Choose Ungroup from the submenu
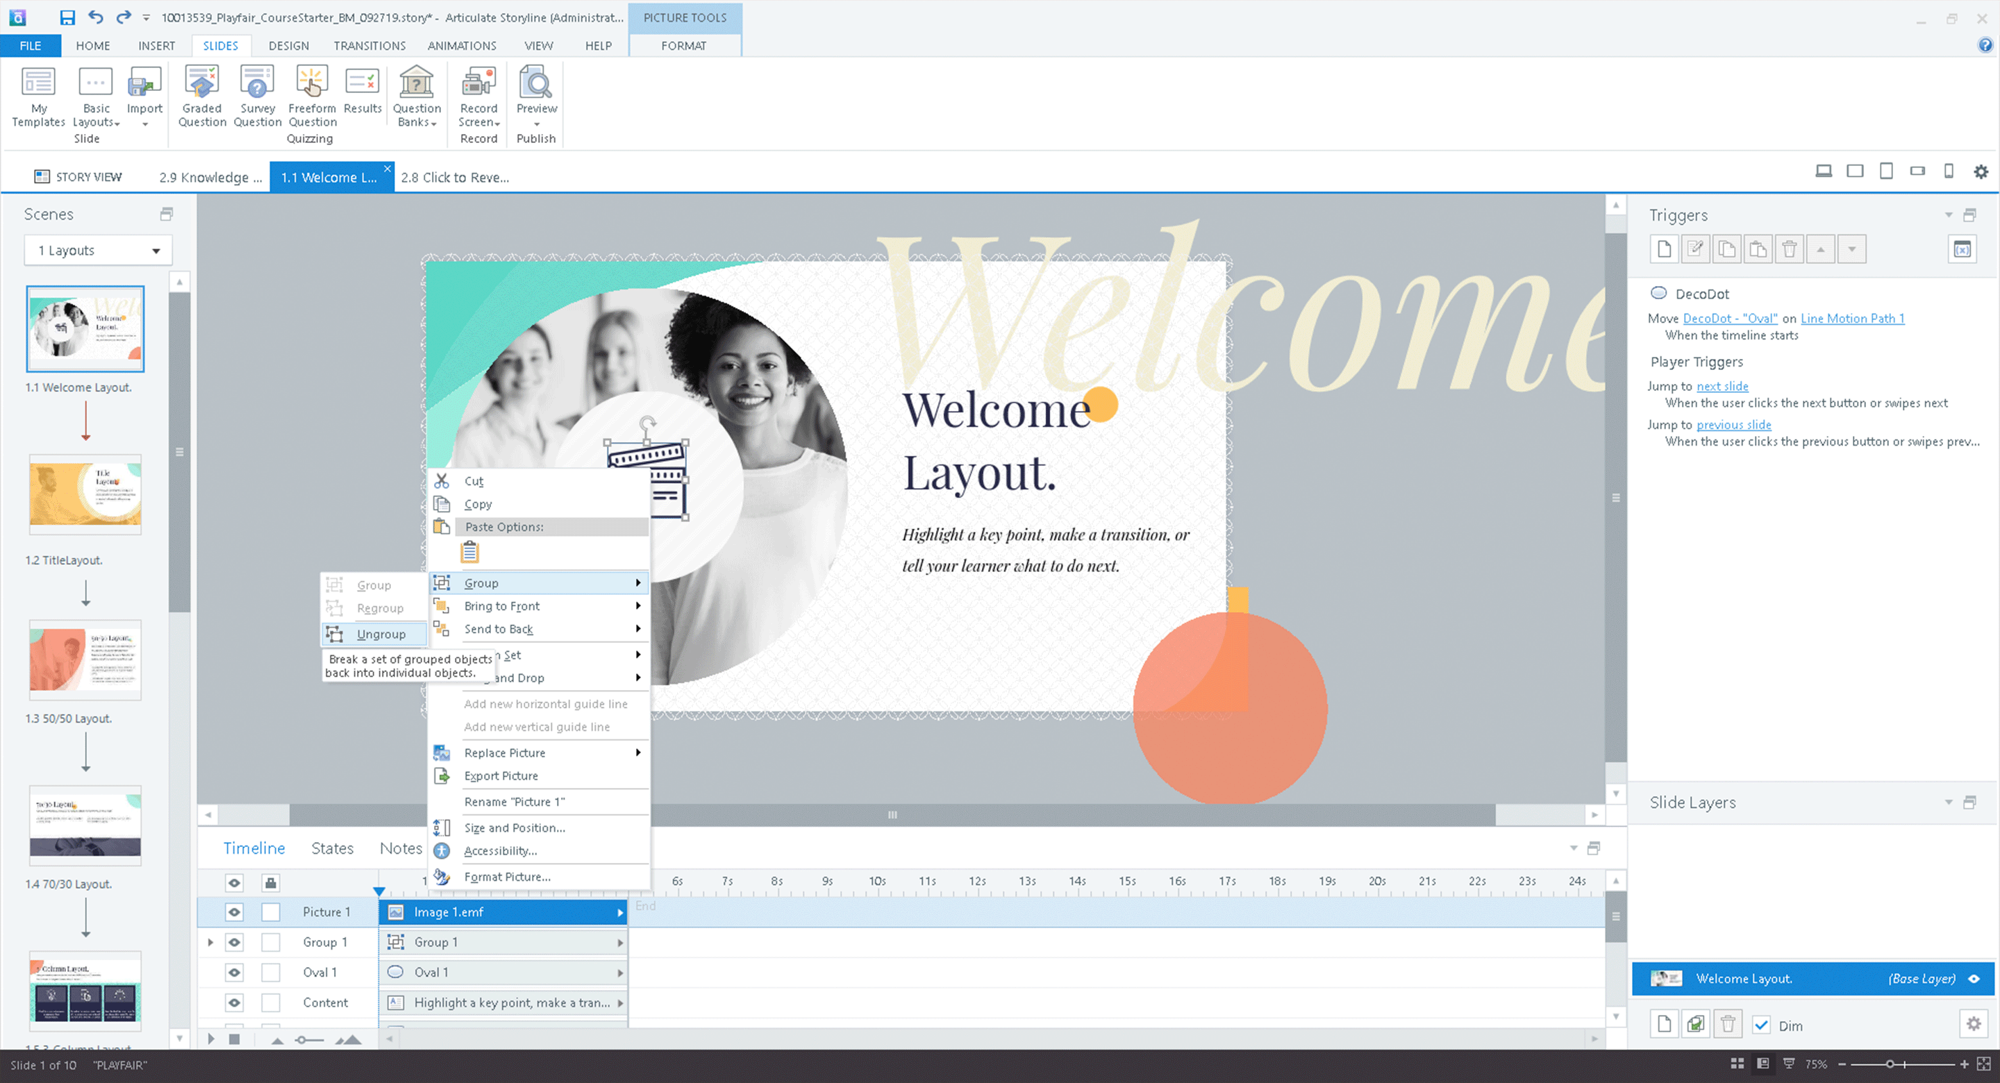 click(x=381, y=635)
